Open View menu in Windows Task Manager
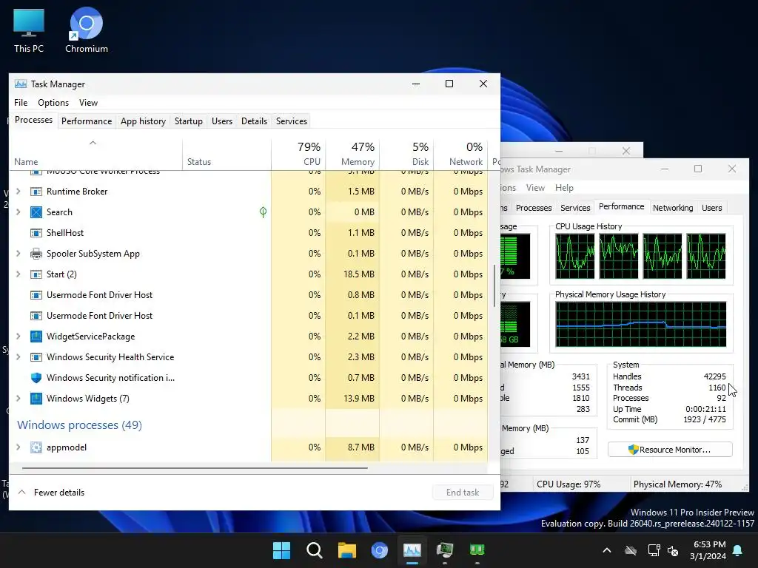758x568 pixels. click(x=535, y=187)
